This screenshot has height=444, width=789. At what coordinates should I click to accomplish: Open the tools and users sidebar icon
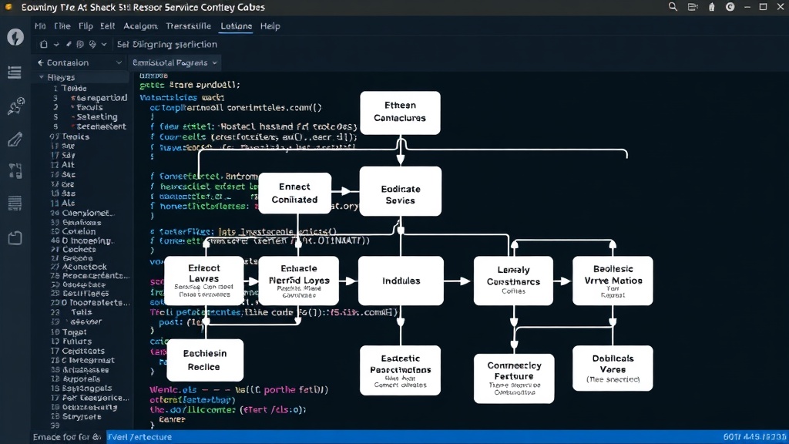click(15, 106)
